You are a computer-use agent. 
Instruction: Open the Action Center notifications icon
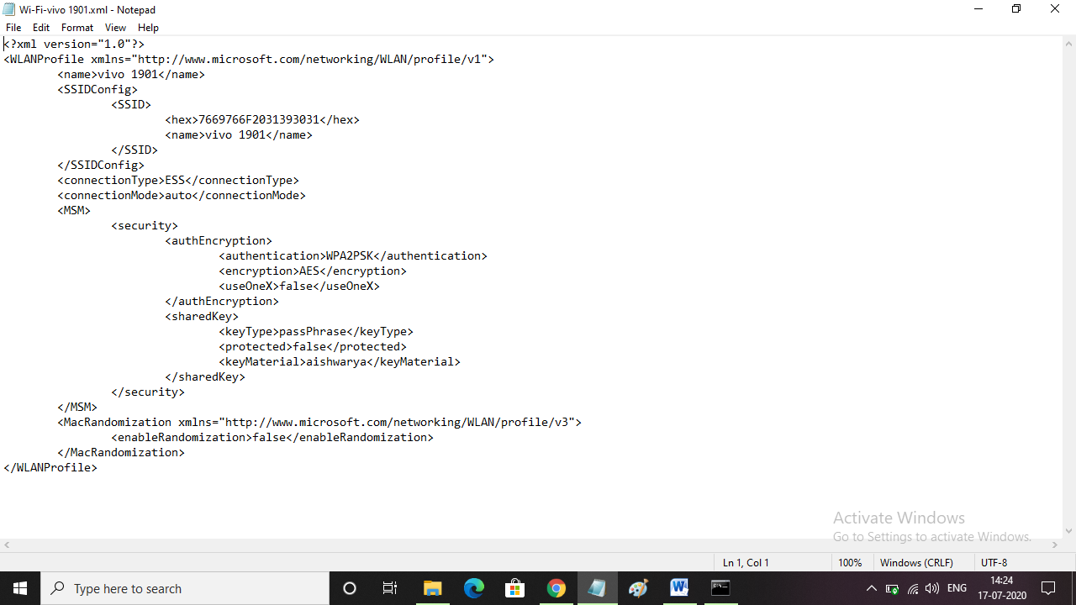coord(1048,588)
